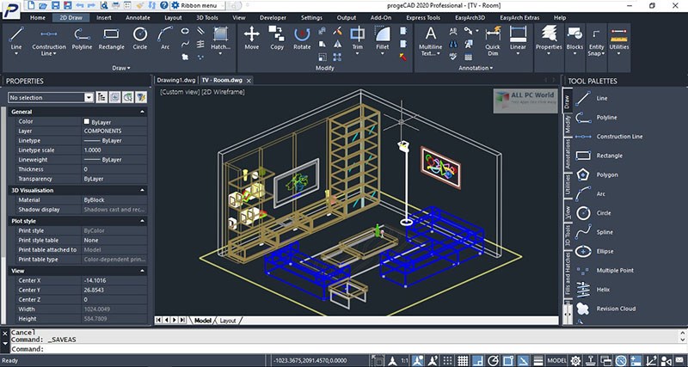Click the ByLayer color swatch
This screenshot has width=688, height=367.
coord(87,121)
